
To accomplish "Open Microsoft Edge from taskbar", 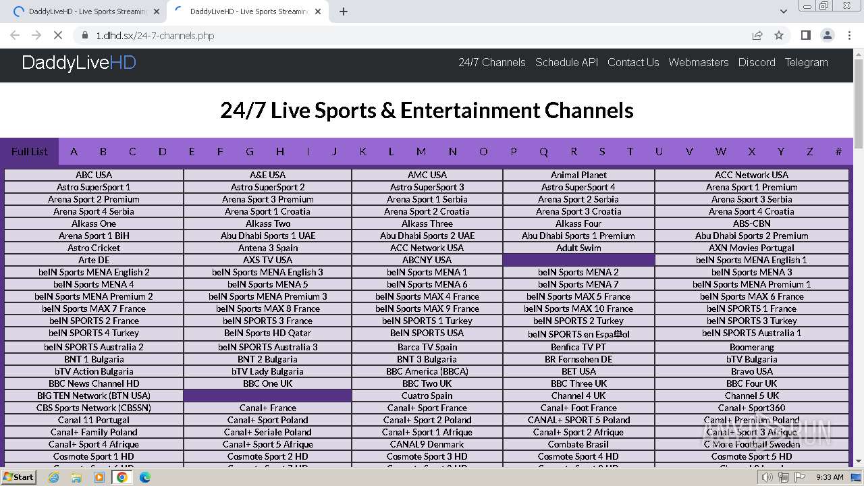I will 145,477.
